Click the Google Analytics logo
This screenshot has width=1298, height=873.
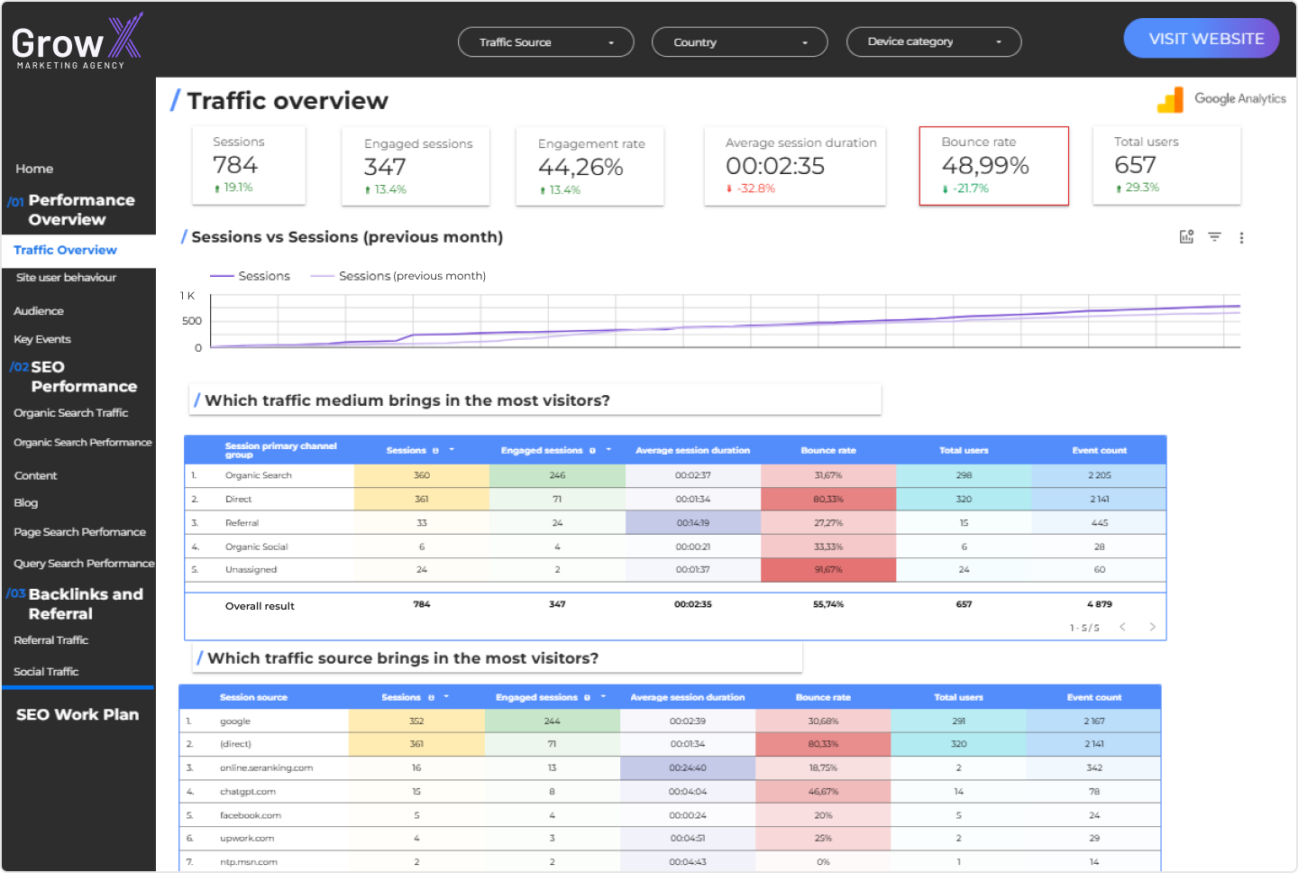pos(1221,99)
